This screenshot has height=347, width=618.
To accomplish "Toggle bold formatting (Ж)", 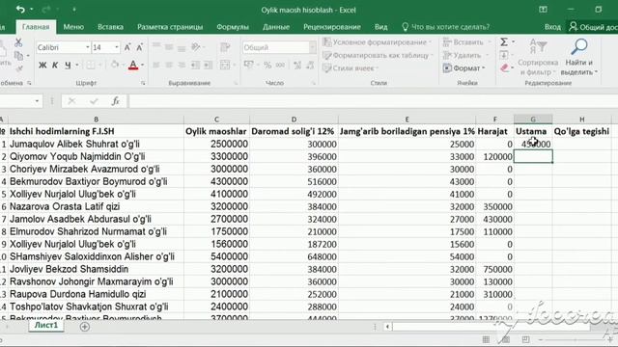I will click(42, 65).
